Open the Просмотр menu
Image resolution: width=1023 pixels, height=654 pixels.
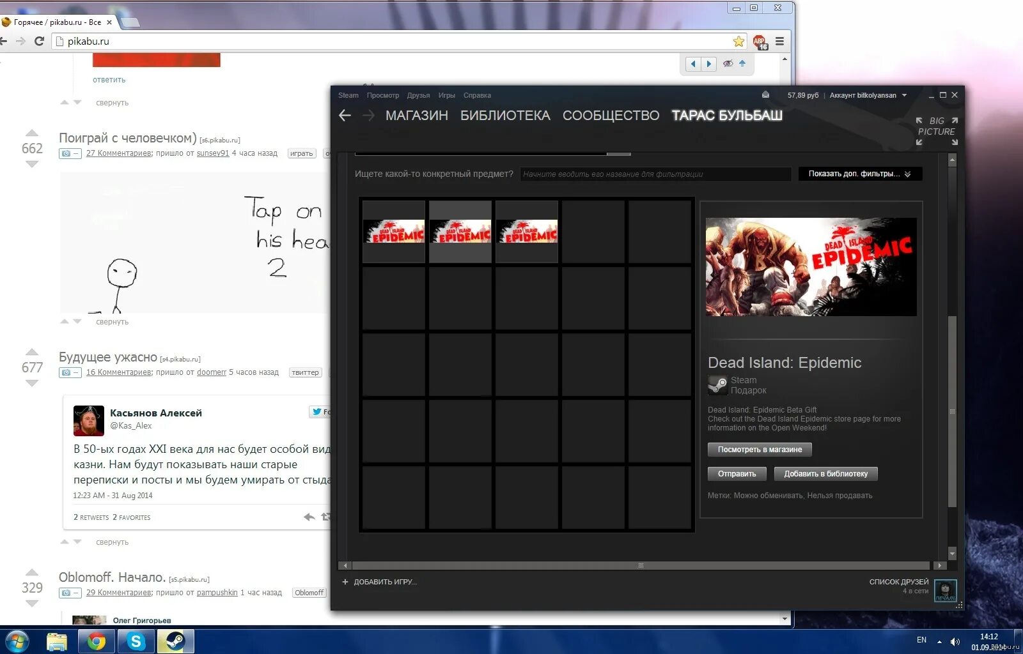tap(382, 95)
